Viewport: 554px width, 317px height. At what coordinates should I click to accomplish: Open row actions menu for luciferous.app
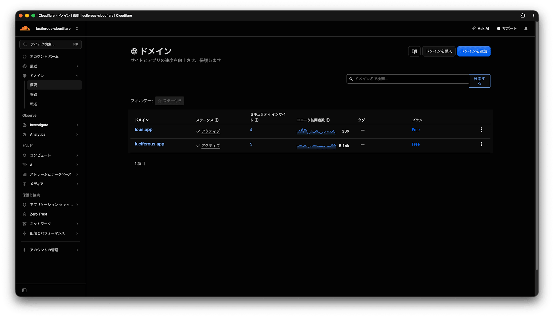click(481, 144)
